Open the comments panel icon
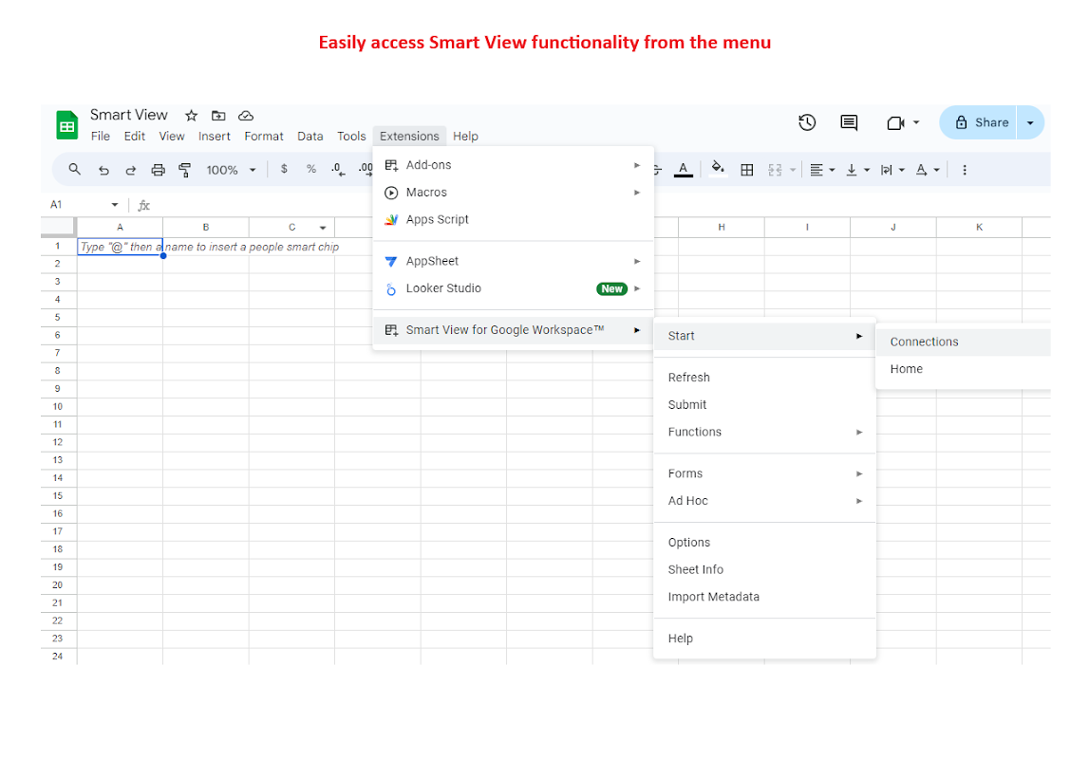 tap(849, 122)
